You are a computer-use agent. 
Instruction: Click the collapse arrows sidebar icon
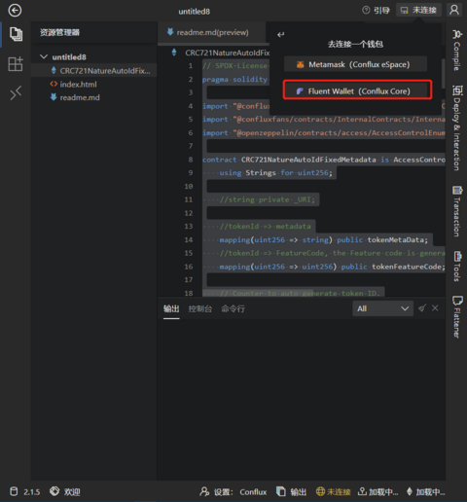(x=16, y=92)
